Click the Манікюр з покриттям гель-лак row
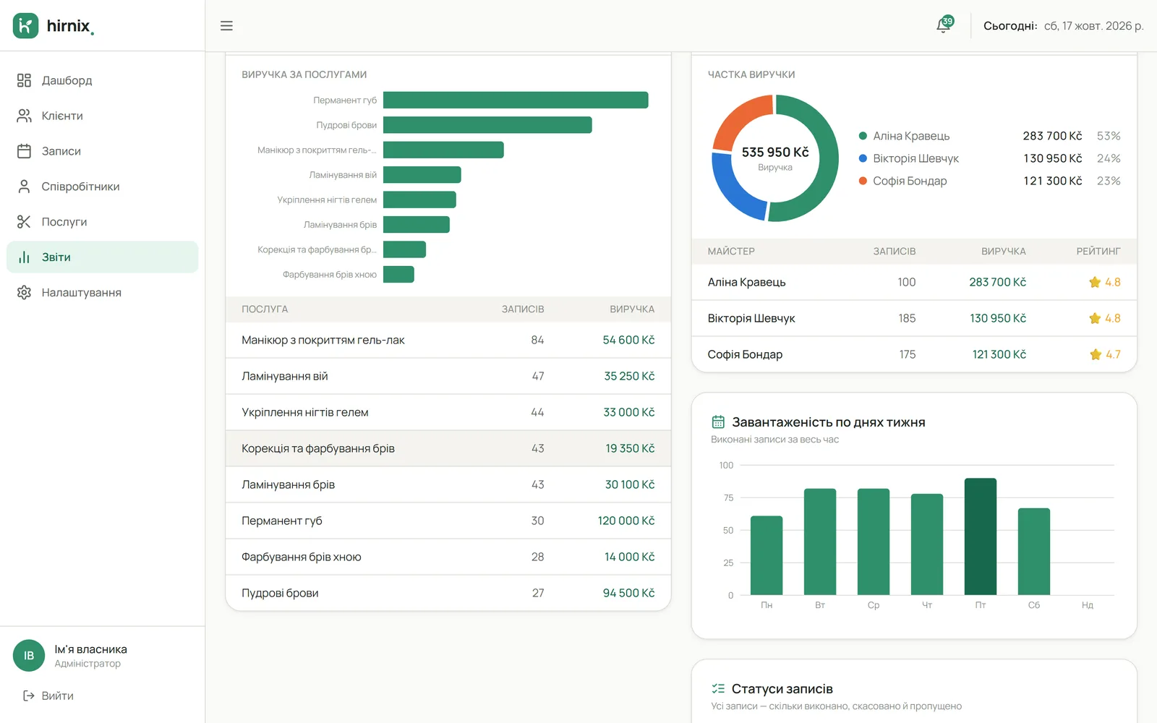 pyautogui.click(x=448, y=340)
